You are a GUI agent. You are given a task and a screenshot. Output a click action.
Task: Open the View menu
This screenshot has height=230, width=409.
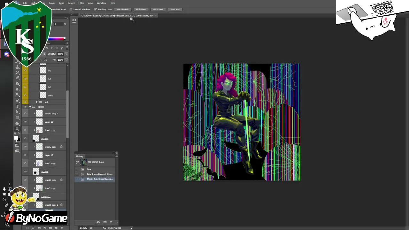coord(90,3)
